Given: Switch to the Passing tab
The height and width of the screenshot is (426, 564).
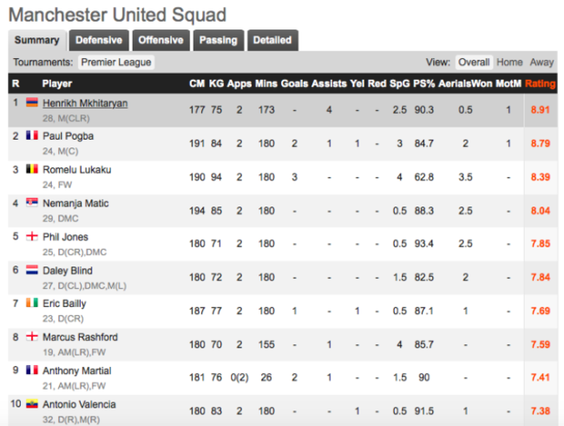Looking at the screenshot, I should click(x=218, y=40).
